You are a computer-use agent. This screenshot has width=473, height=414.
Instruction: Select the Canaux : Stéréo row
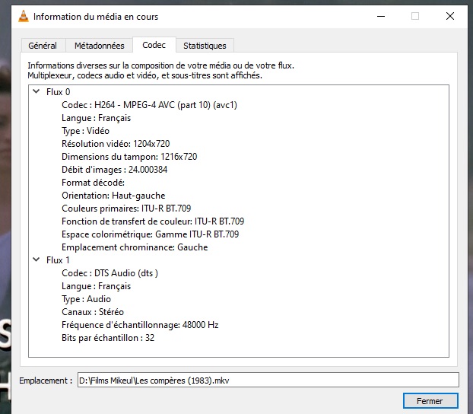pyautogui.click(x=93, y=312)
